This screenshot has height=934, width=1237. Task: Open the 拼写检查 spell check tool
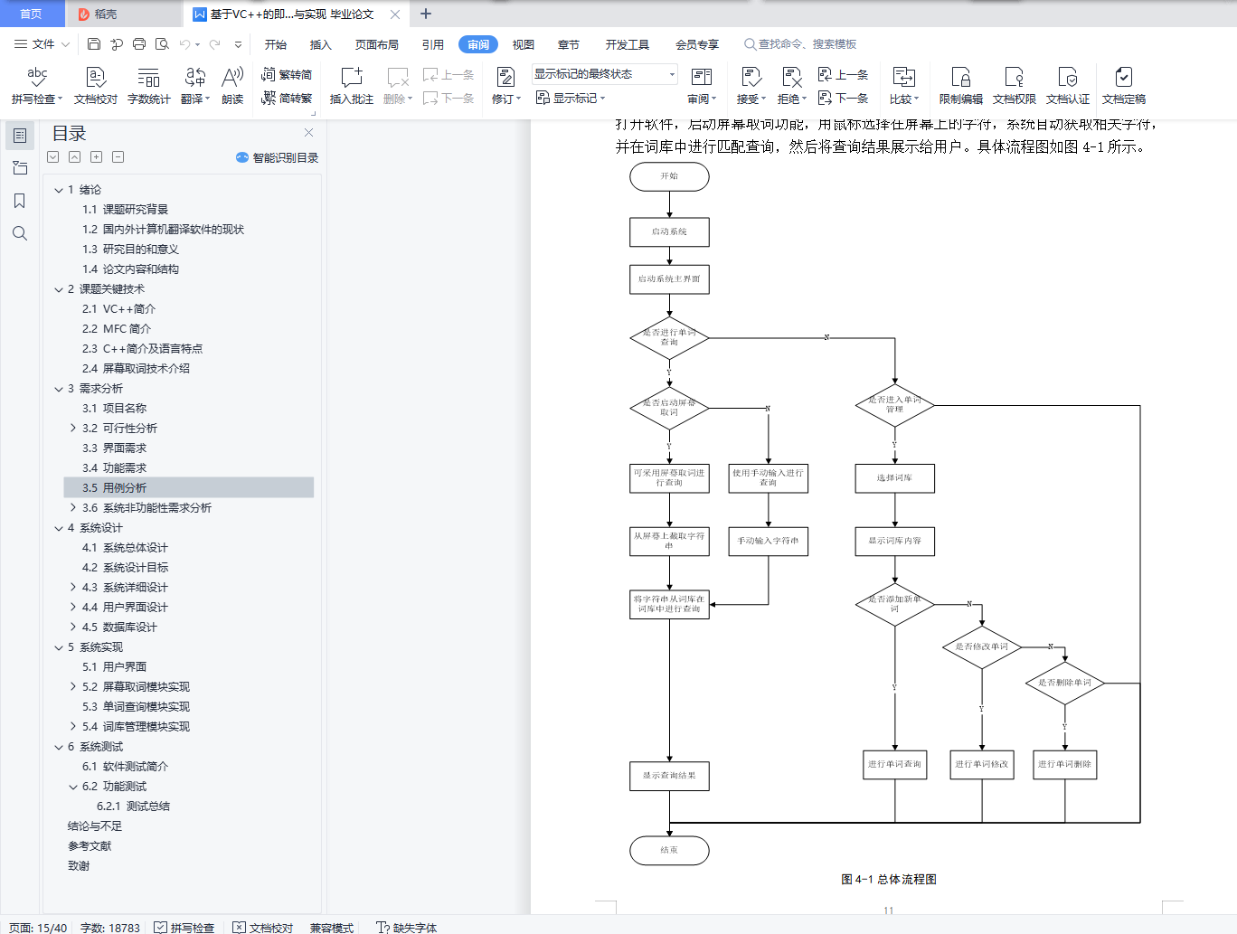tap(37, 87)
